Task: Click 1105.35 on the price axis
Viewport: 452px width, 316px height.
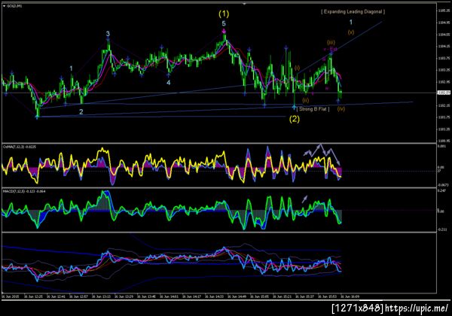Action: pyautogui.click(x=444, y=11)
